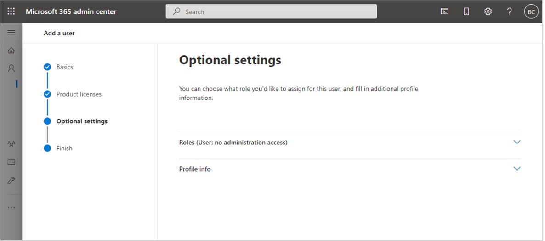
Task: Click the Basics checkmark circle
Action: click(47, 67)
